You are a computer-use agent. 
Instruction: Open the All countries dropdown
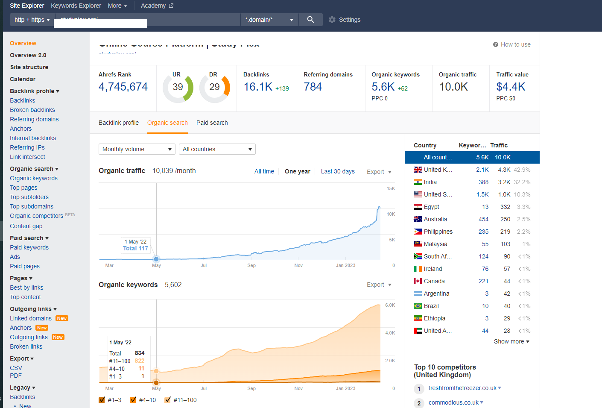217,149
